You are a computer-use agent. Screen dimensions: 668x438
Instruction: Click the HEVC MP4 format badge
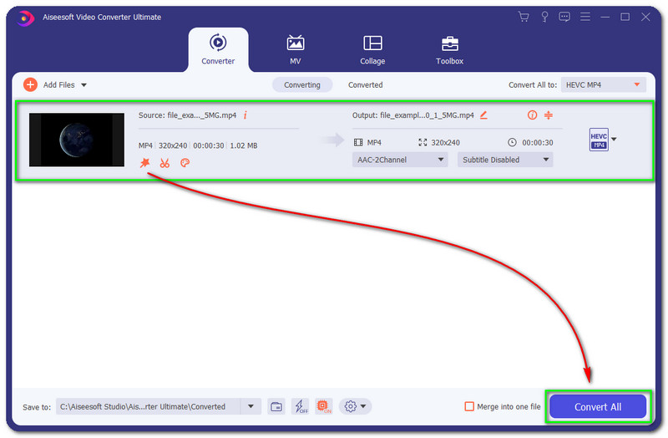(598, 140)
